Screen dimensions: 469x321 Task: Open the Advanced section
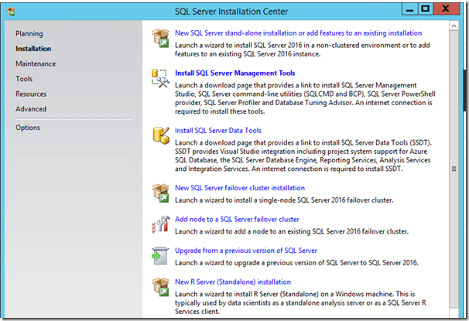(x=31, y=109)
